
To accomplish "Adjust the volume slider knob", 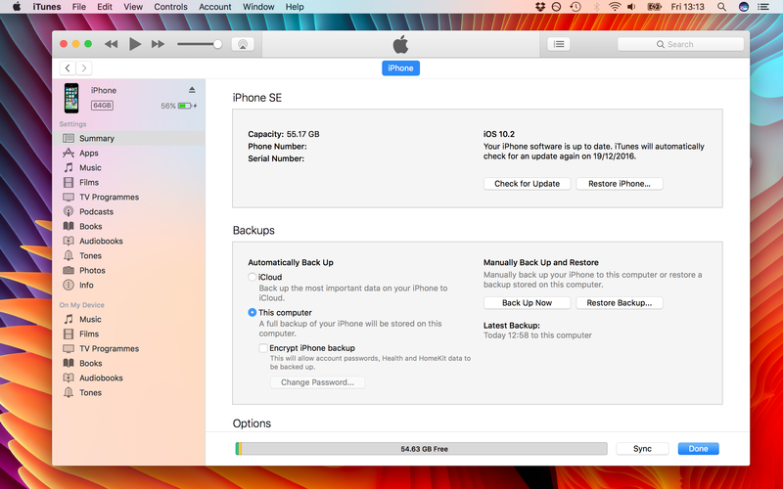I will 217,44.
